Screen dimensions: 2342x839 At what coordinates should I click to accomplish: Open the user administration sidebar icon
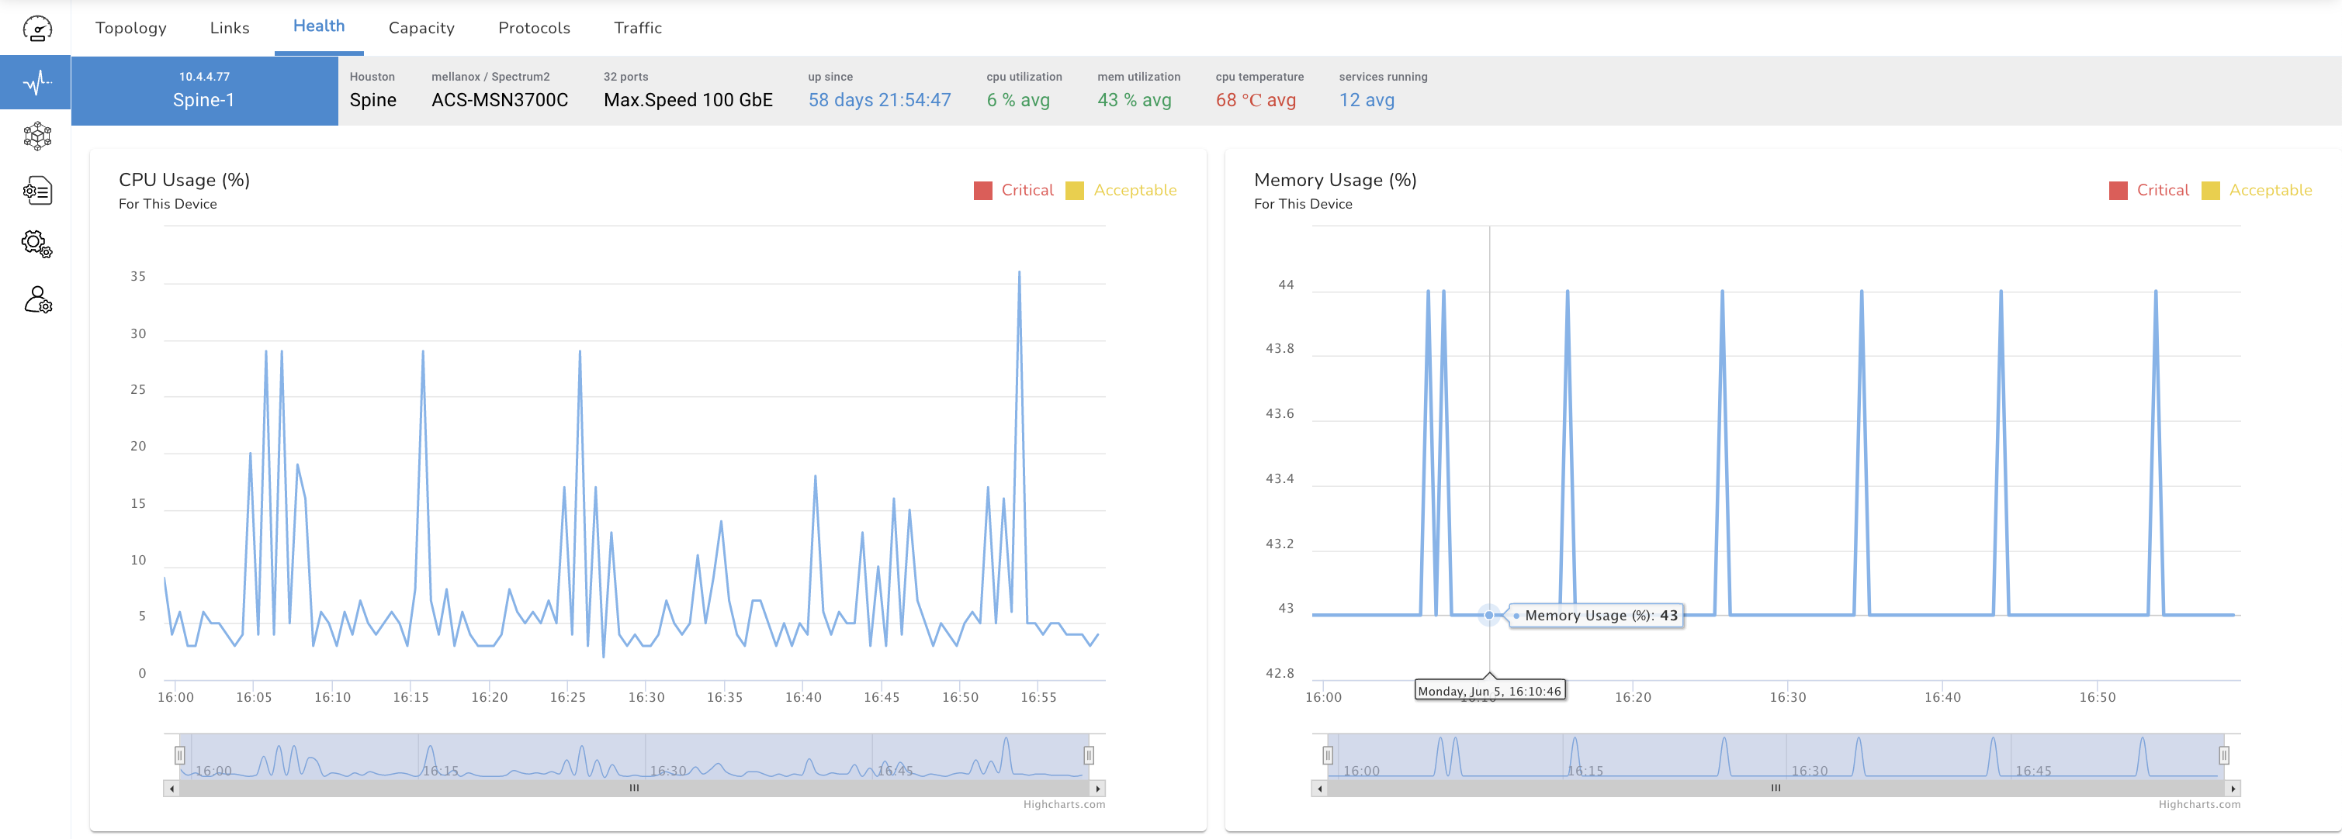(37, 299)
